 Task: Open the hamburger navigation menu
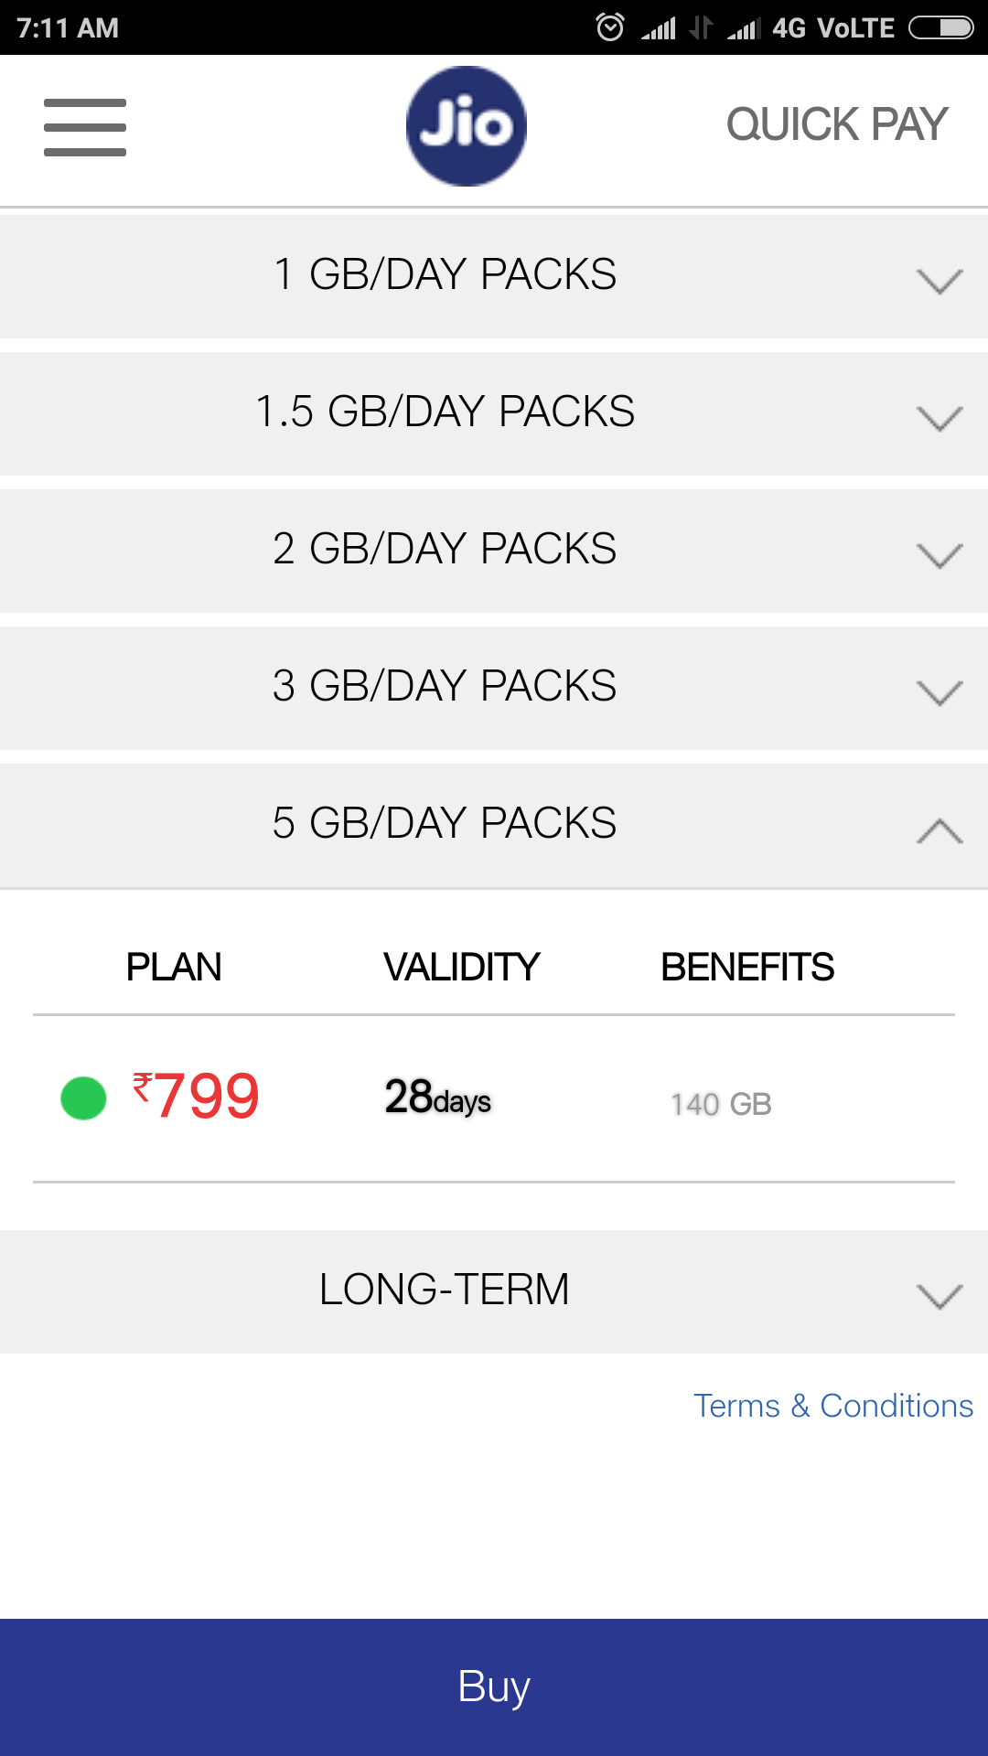coord(85,127)
